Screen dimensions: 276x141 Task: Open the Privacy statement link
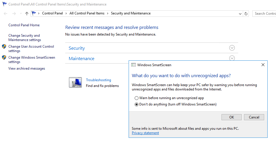coord(145,133)
